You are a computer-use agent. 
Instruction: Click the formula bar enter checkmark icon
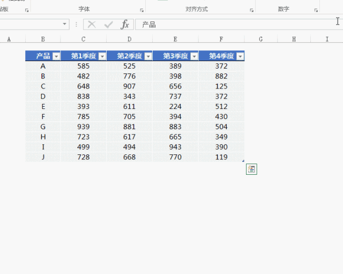[x=108, y=25]
